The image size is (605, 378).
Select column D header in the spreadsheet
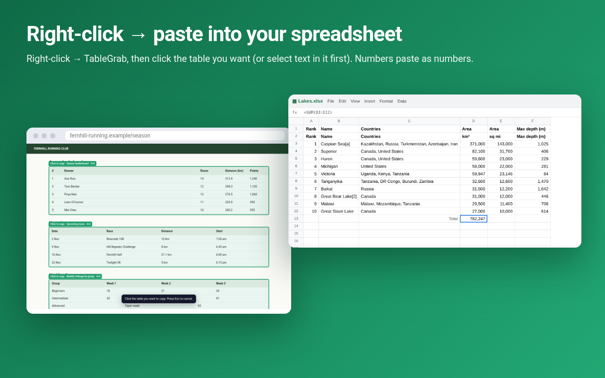[474, 121]
